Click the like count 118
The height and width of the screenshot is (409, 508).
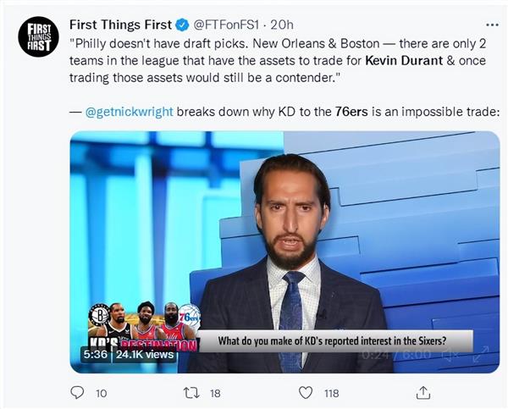point(331,393)
